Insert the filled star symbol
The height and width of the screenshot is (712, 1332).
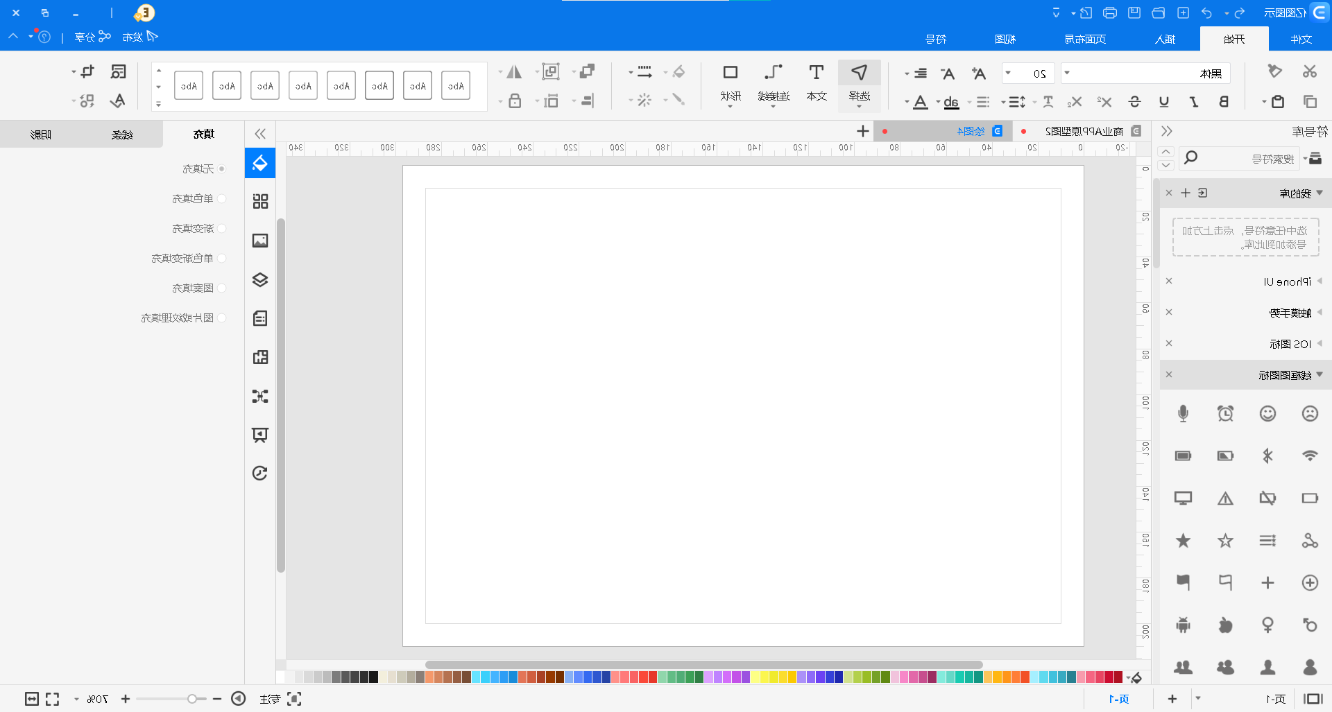(1184, 540)
